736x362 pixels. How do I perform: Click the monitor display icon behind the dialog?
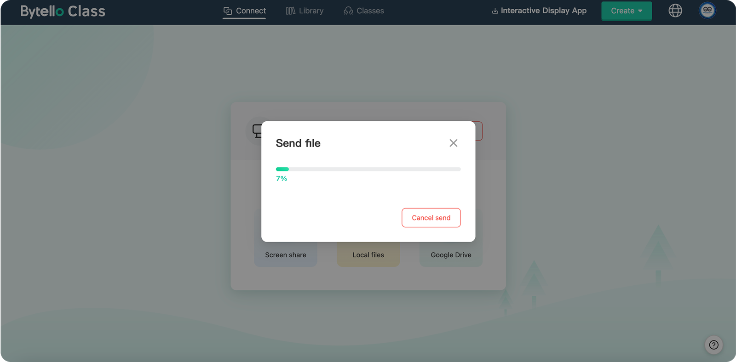pos(256,131)
